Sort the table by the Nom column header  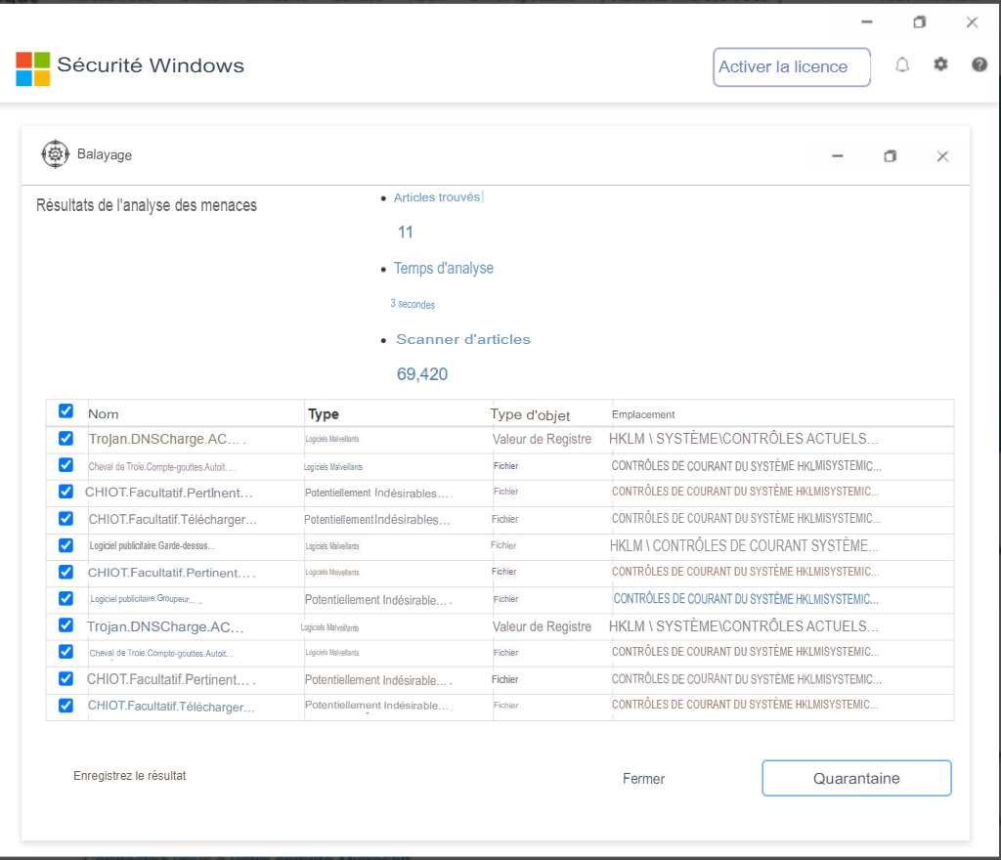pos(104,414)
